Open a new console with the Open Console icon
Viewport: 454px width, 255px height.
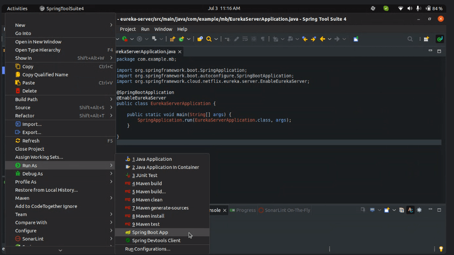click(387, 210)
